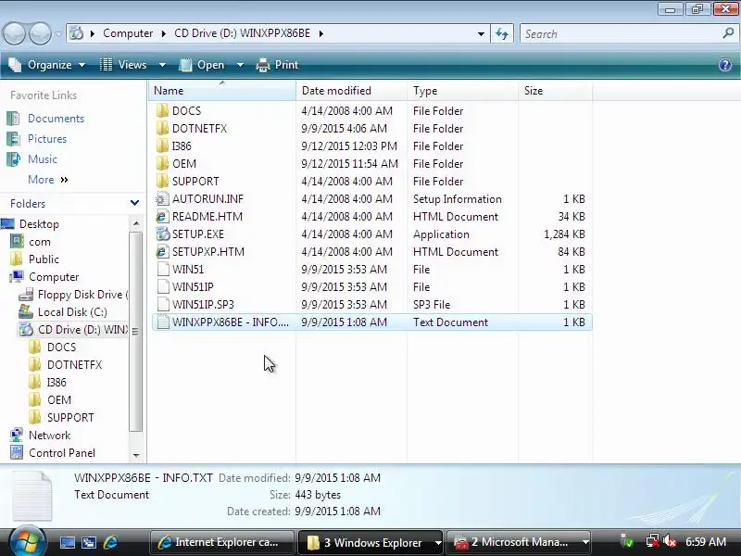
Task: Select the WIN51IP.SP3 file icon
Action: click(x=162, y=305)
